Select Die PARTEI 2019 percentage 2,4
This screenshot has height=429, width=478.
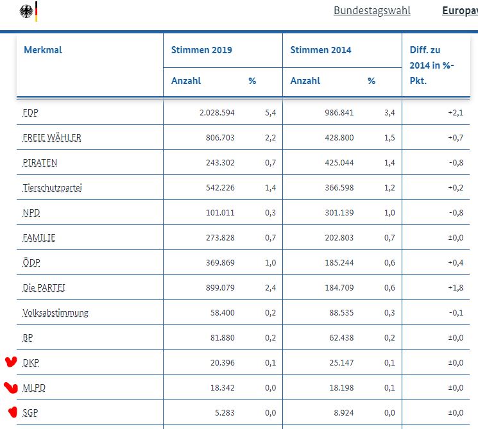[270, 288]
